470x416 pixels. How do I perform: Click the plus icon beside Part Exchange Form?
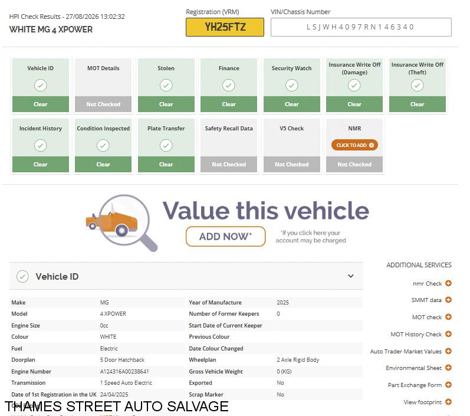point(448,385)
